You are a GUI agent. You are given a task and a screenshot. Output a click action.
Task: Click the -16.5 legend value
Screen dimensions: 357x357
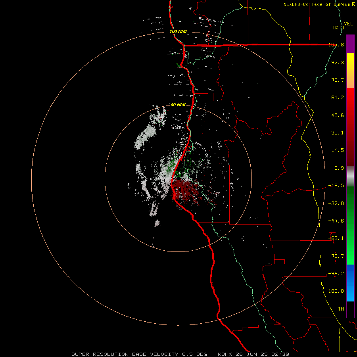tap(336, 186)
